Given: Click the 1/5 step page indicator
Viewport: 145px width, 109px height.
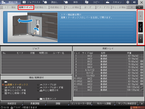Looking at the screenshot, I should pyautogui.click(x=141, y=27).
